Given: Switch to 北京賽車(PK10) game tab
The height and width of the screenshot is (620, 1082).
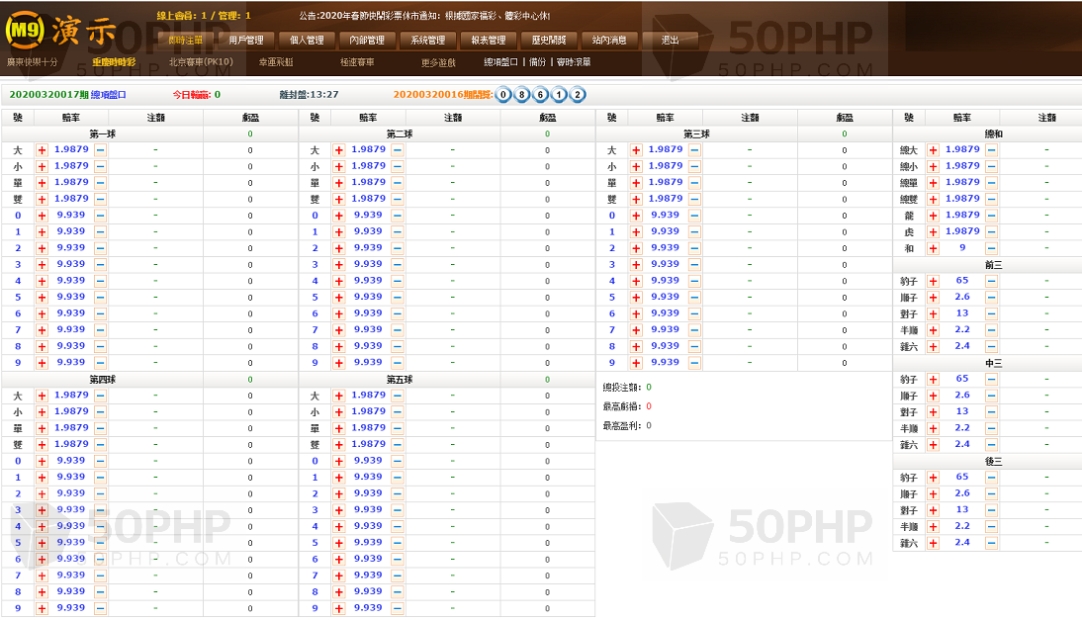Looking at the screenshot, I should click(201, 62).
